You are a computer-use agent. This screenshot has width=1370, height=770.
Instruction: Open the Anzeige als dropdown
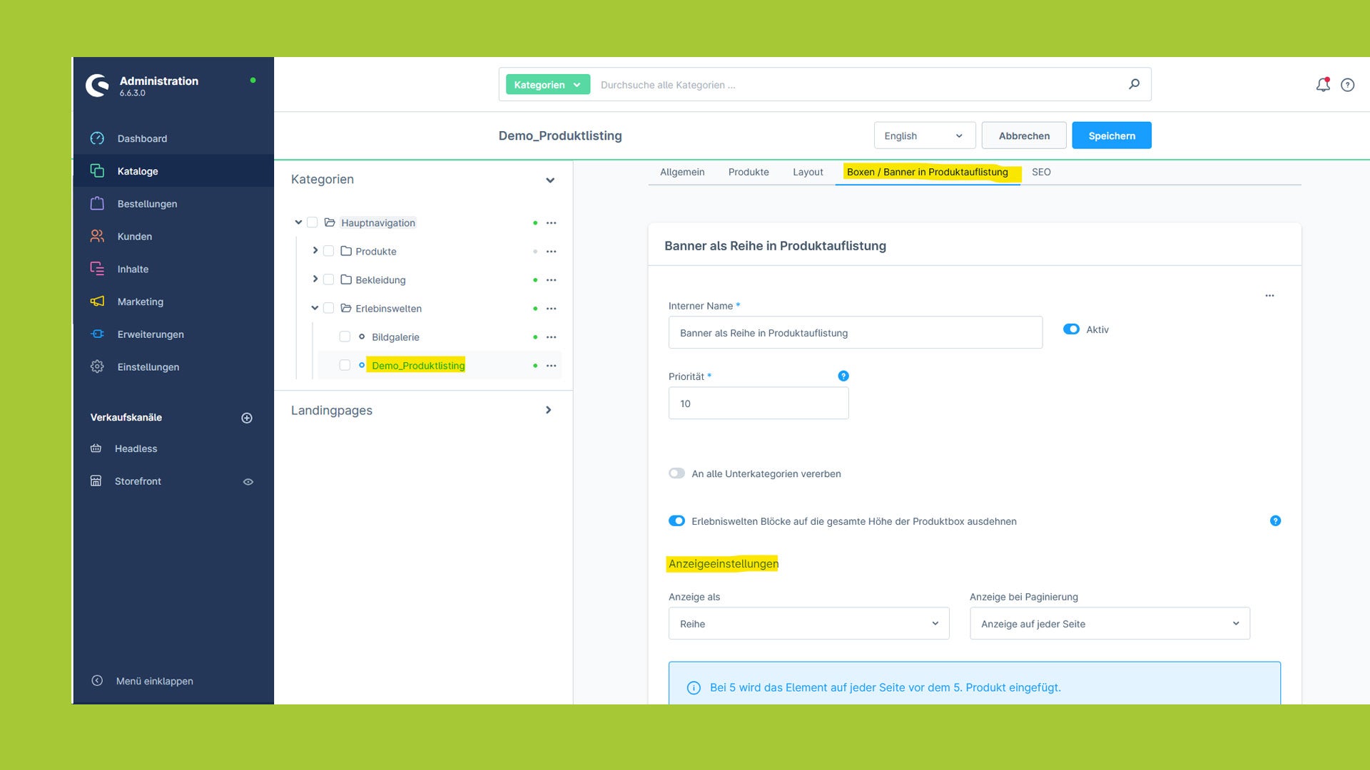coord(807,623)
